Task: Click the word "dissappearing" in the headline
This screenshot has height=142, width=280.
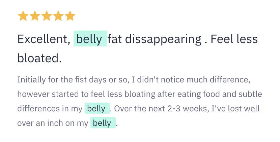Action: tap(163, 39)
